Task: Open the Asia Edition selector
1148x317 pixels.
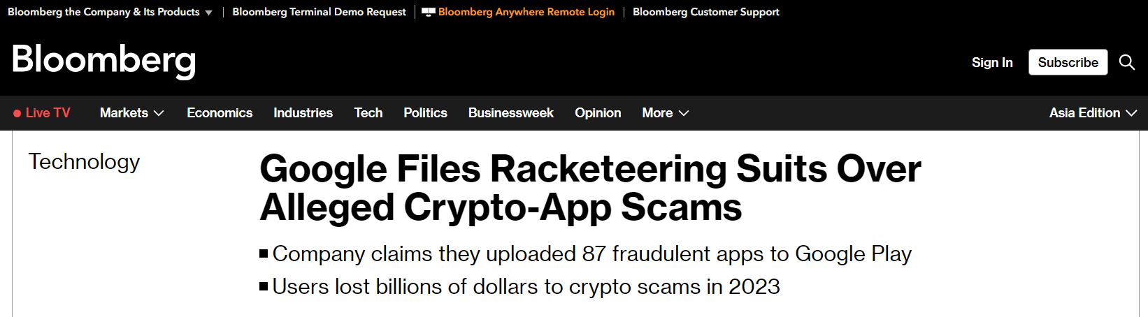Action: point(1092,113)
